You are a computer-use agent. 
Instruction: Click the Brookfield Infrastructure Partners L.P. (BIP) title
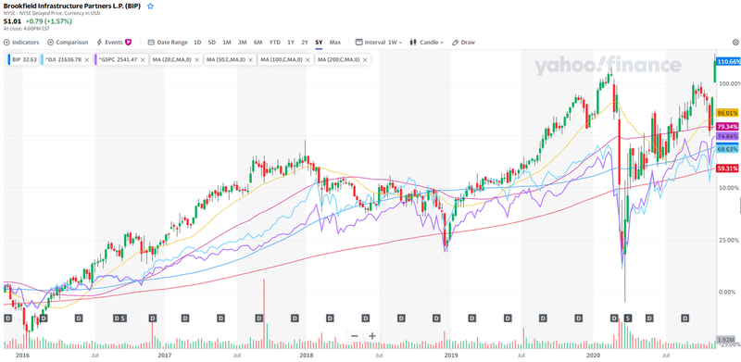(x=72, y=6)
